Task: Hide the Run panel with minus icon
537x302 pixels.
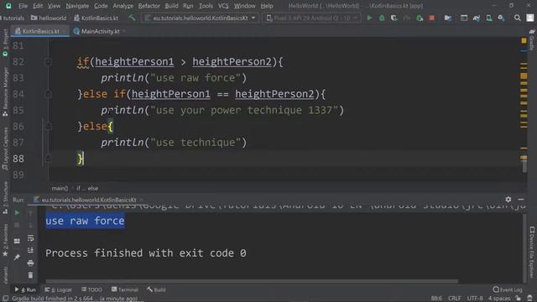Action: pyautogui.click(x=521, y=200)
